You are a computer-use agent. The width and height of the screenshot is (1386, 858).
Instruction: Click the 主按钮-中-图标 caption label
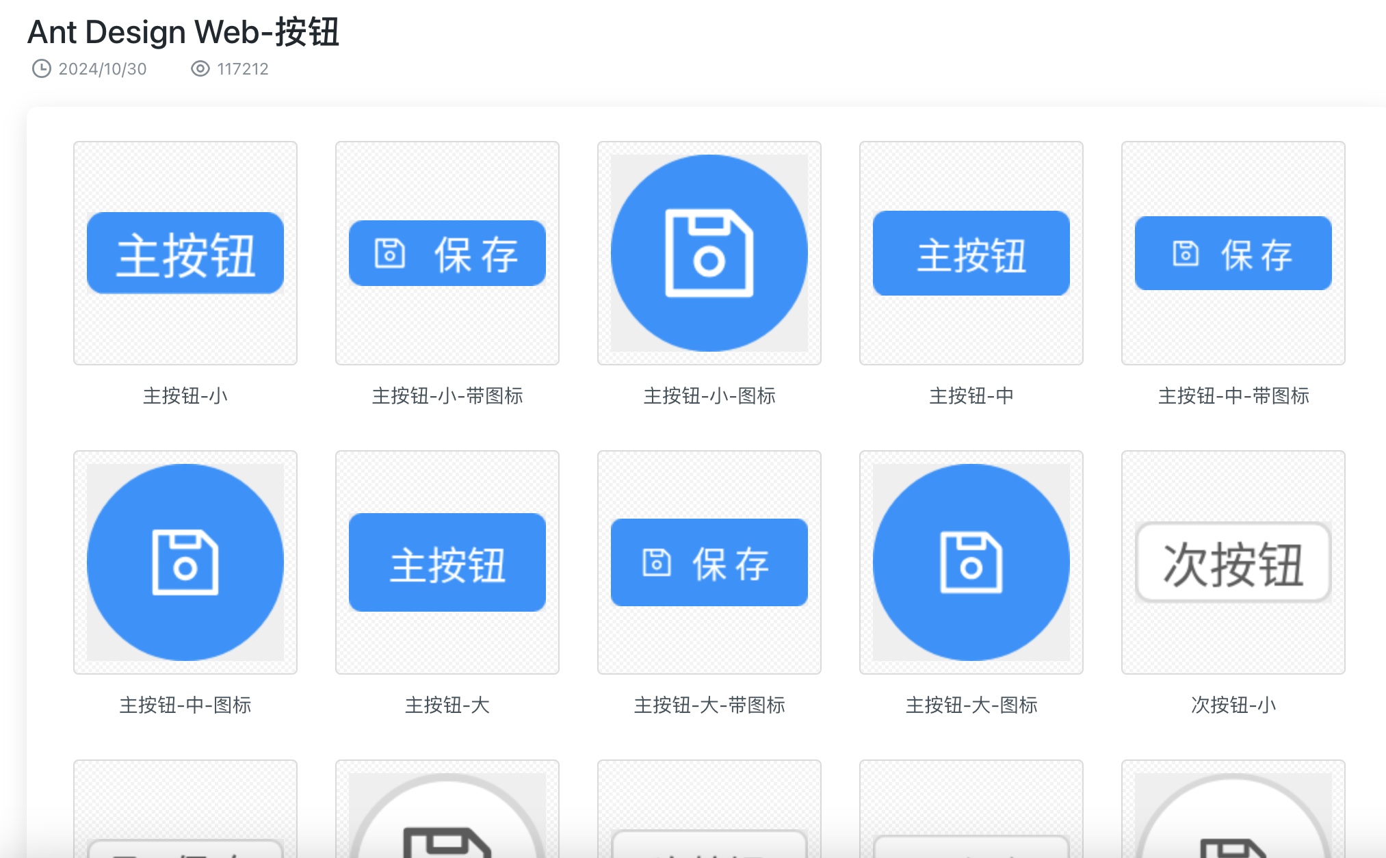pyautogui.click(x=185, y=705)
